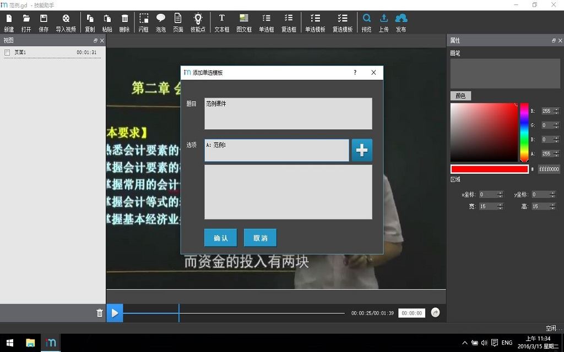Click the trash icon beside the play button

(100, 313)
